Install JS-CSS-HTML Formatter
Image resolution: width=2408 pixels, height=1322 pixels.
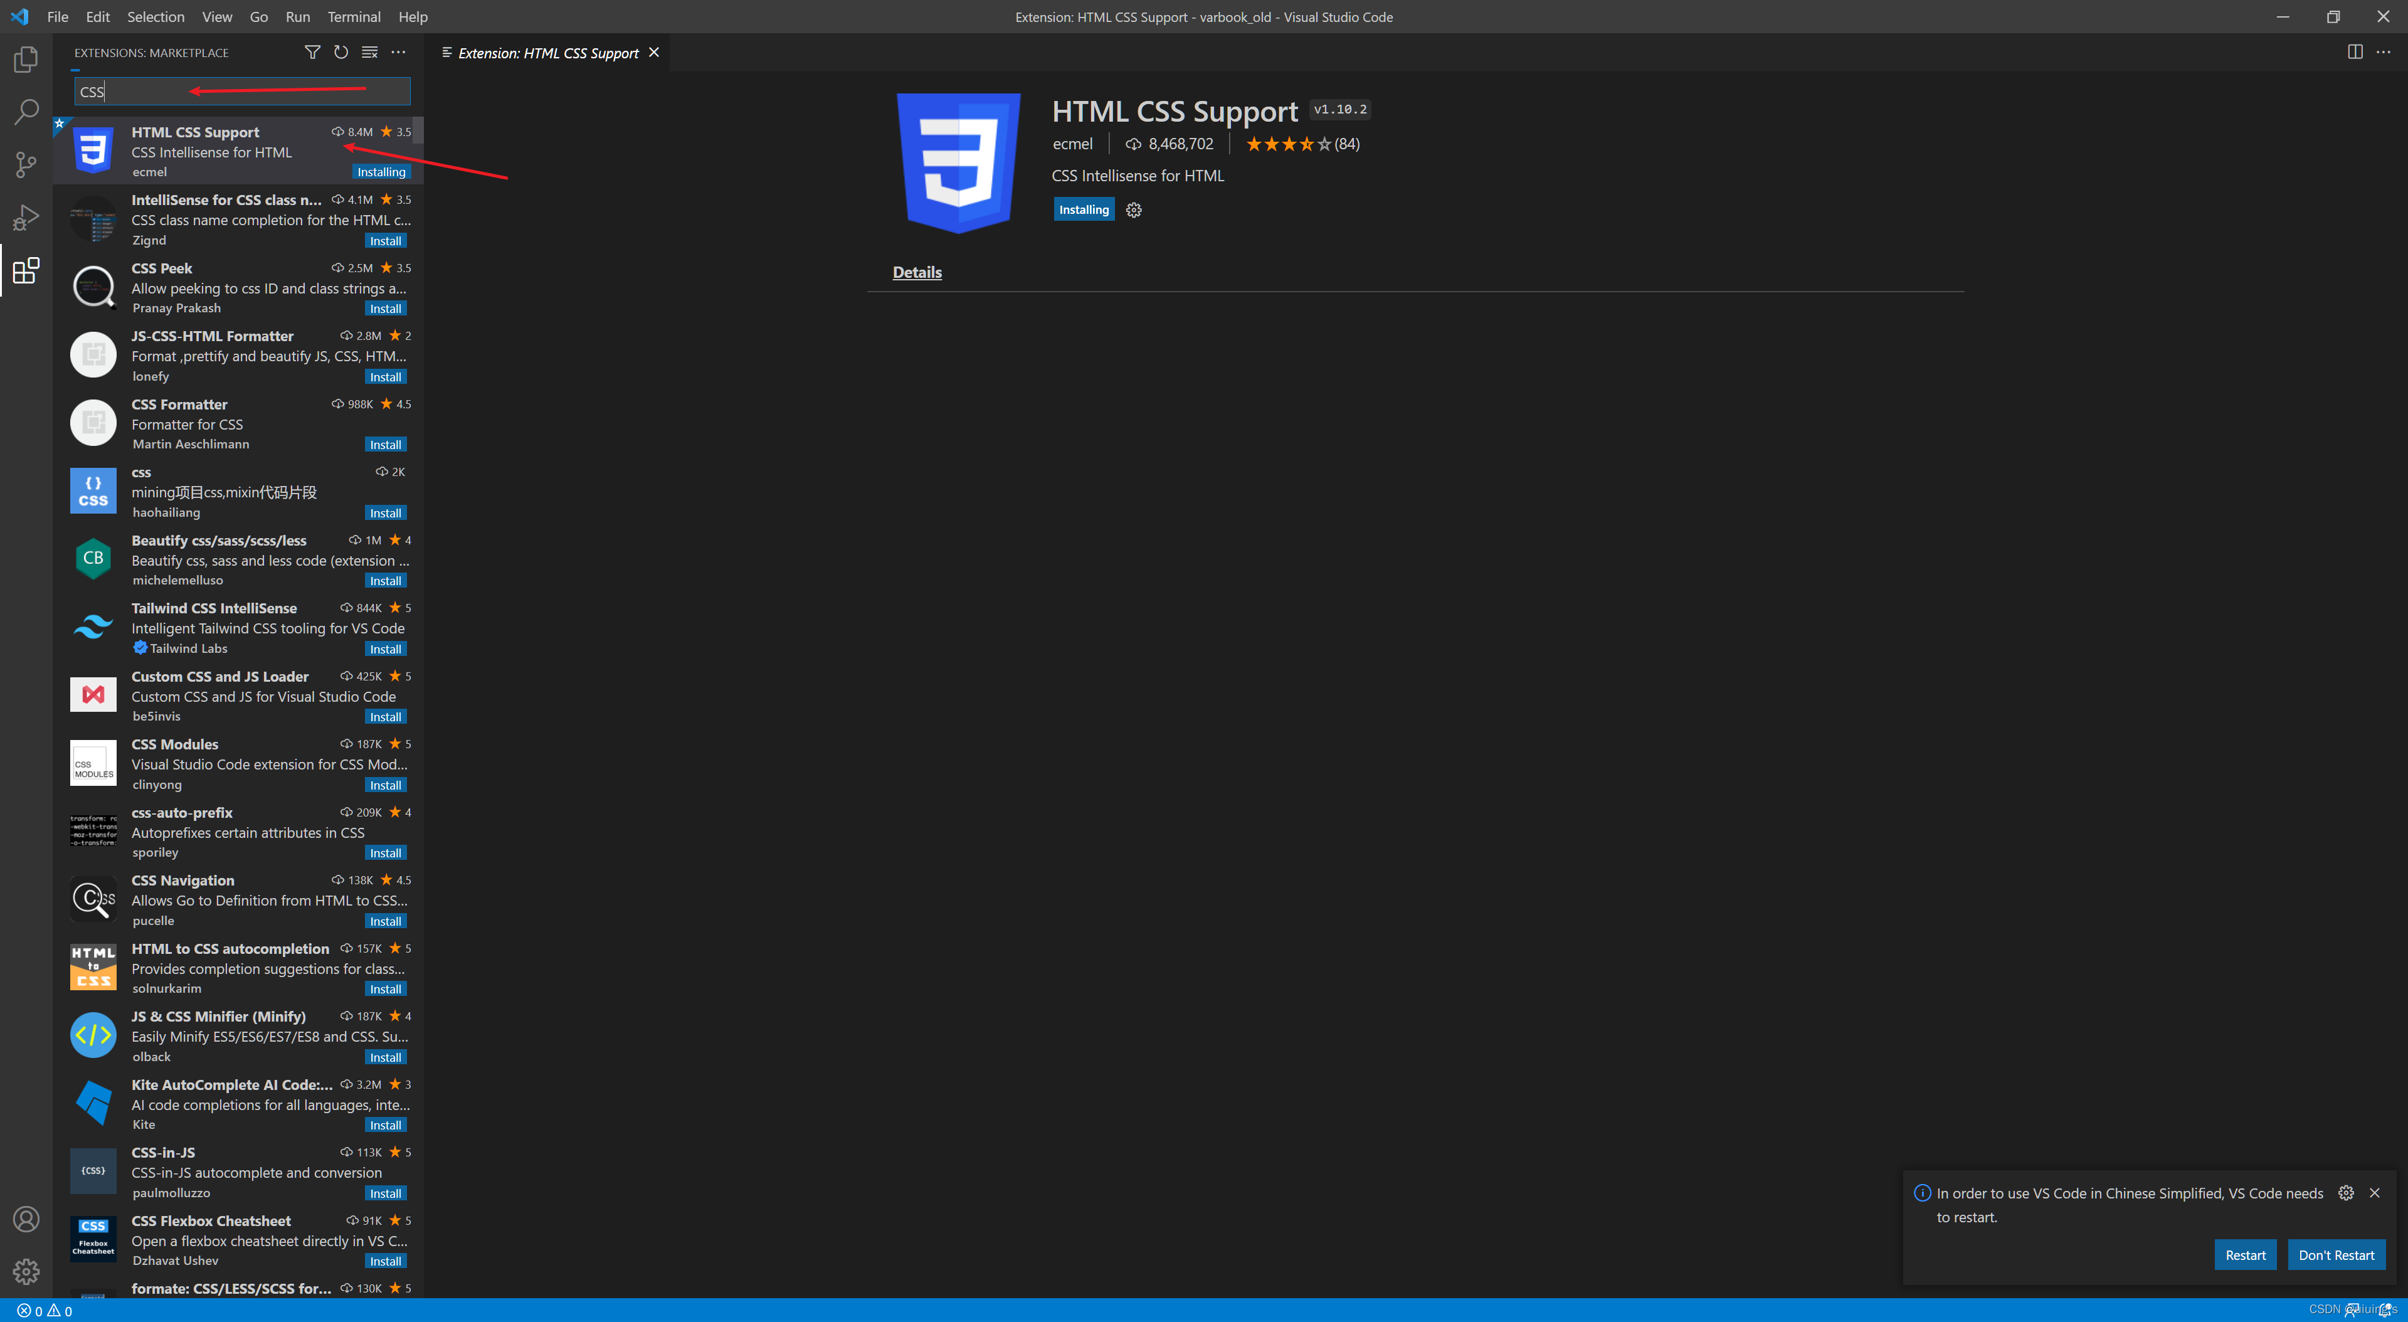click(x=385, y=377)
